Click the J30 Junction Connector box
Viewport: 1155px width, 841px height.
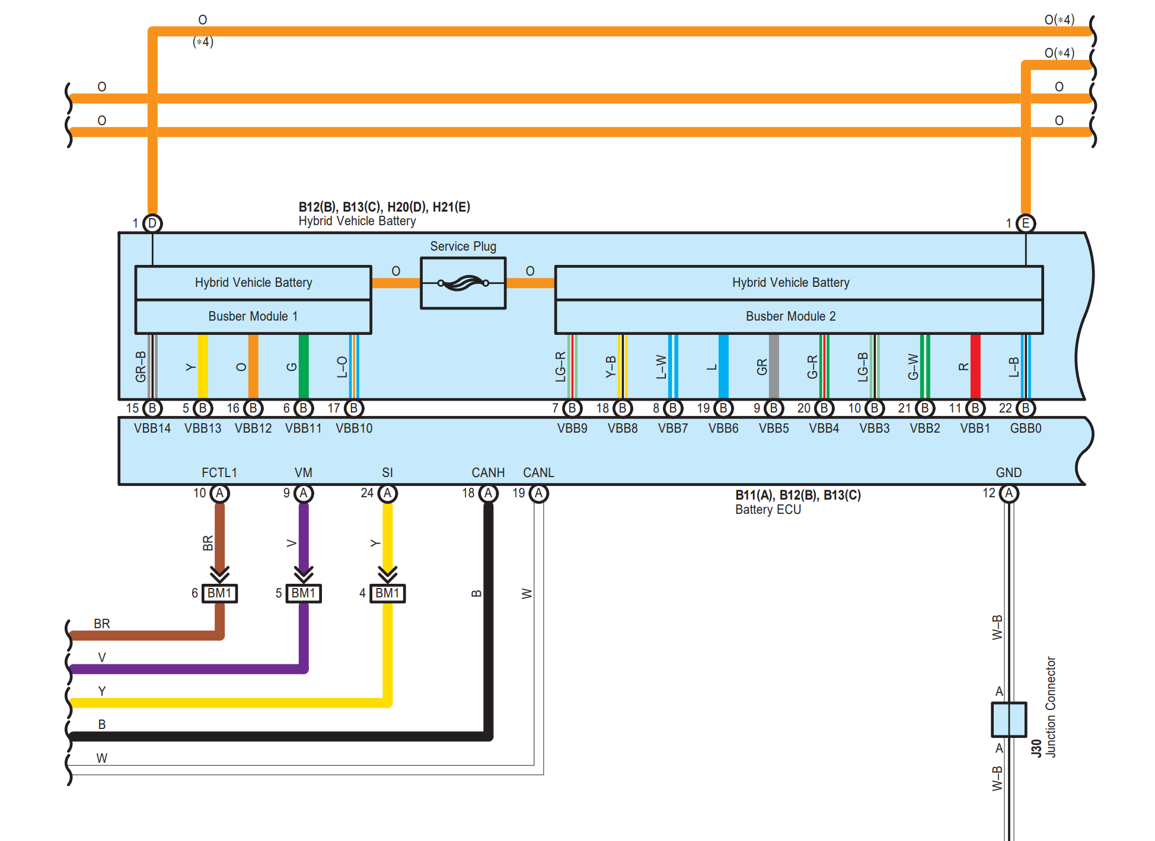1009,720
